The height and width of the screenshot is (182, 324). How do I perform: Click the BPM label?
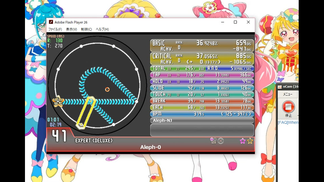(157, 114)
